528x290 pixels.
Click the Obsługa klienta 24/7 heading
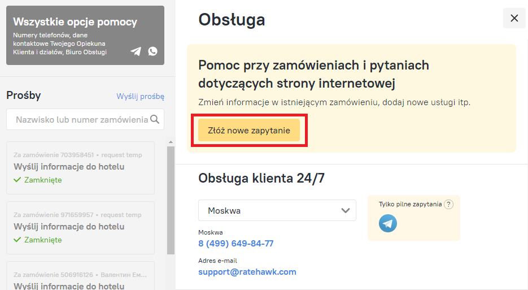(x=261, y=179)
